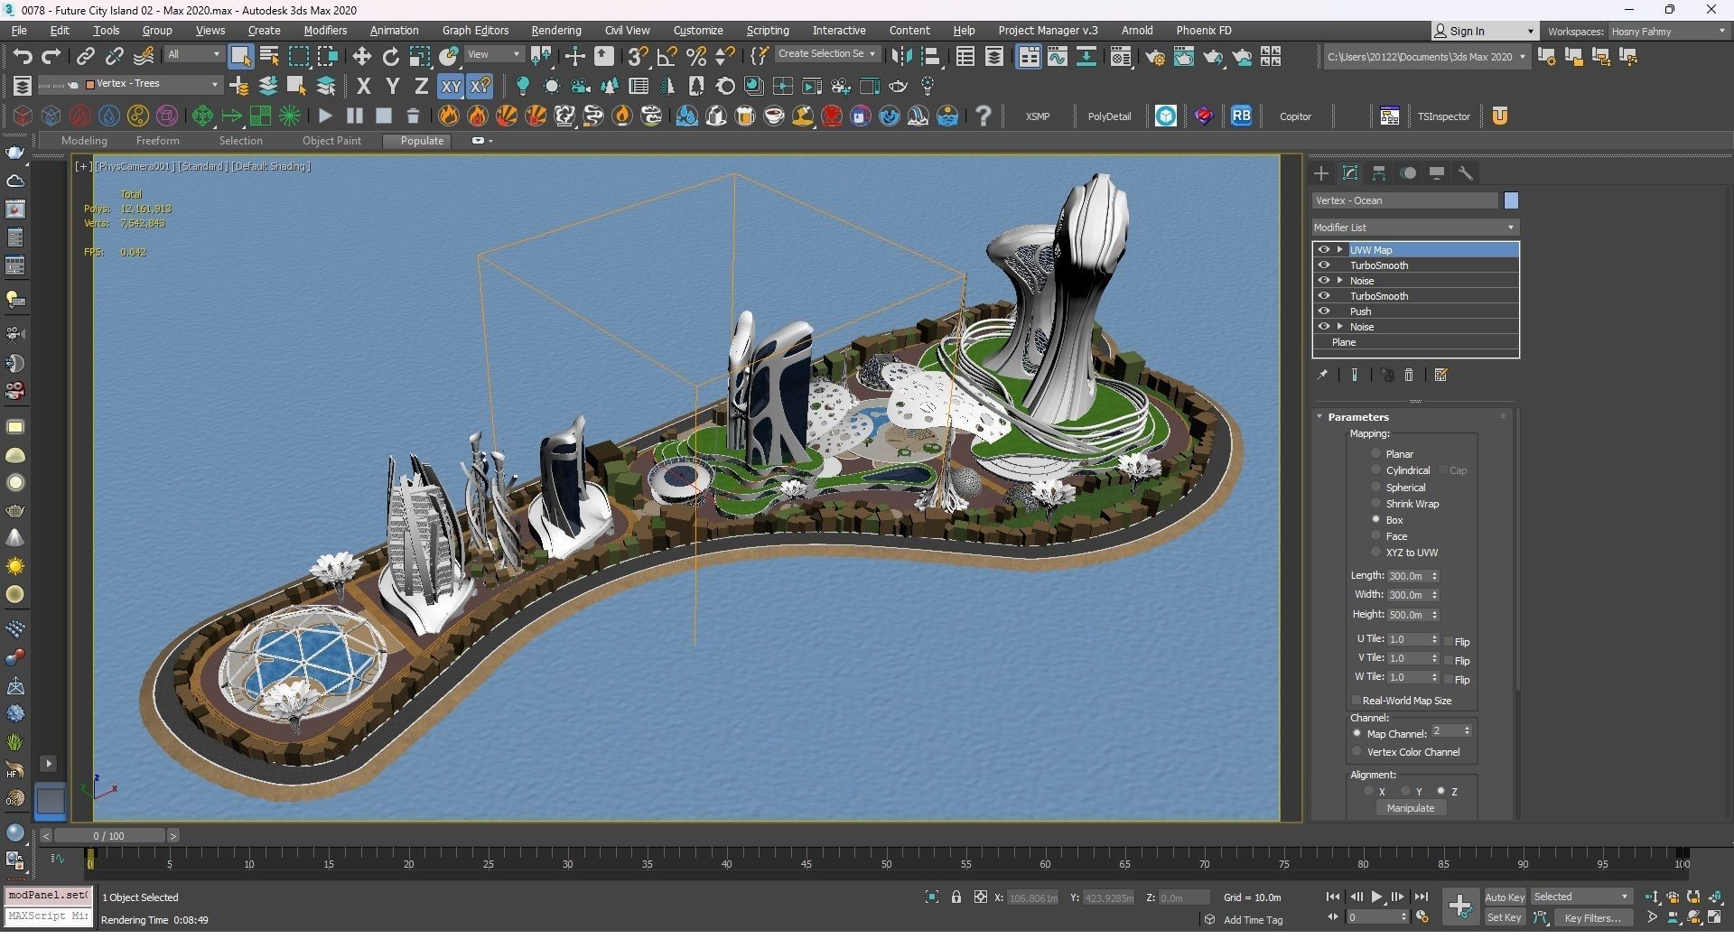This screenshot has width=1734, height=939.
Task: Open the Hierarchy panel tab
Action: [x=1379, y=173]
